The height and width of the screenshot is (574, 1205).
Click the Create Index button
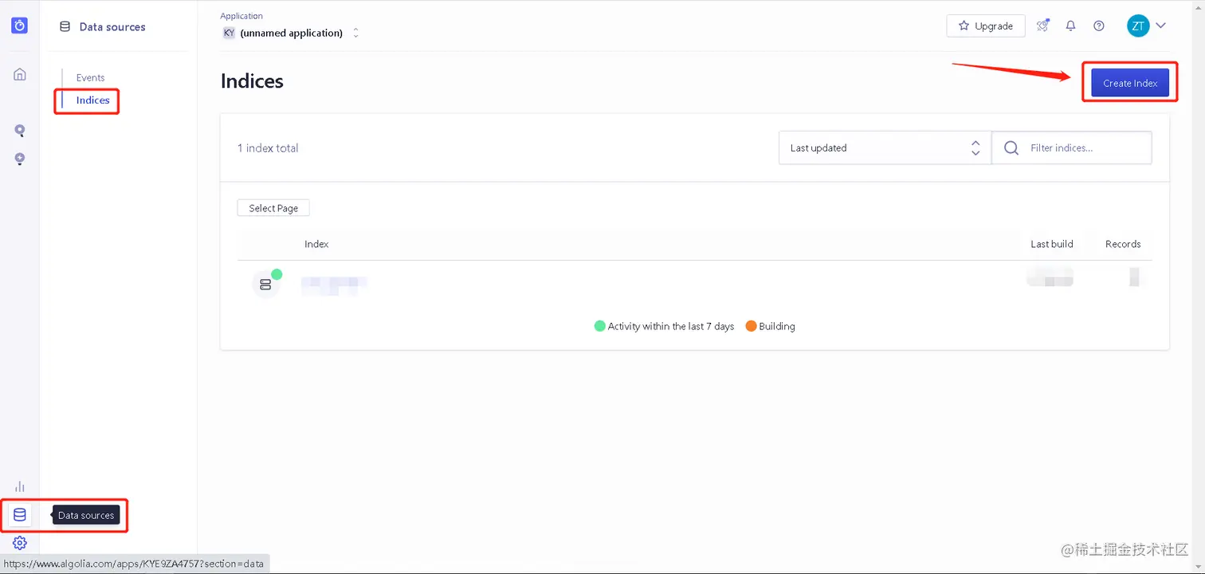pos(1130,83)
